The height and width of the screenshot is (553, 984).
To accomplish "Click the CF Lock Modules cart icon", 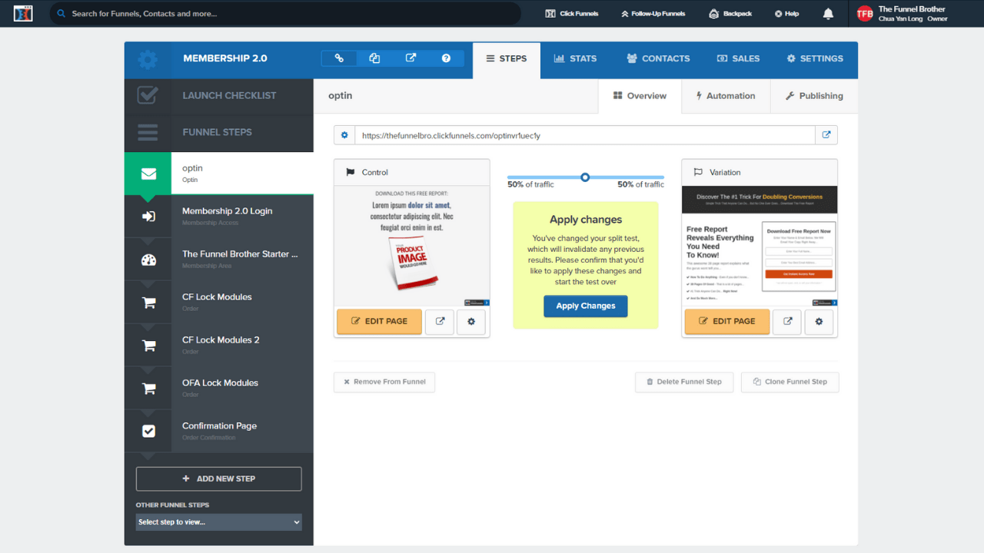I will pyautogui.click(x=148, y=303).
